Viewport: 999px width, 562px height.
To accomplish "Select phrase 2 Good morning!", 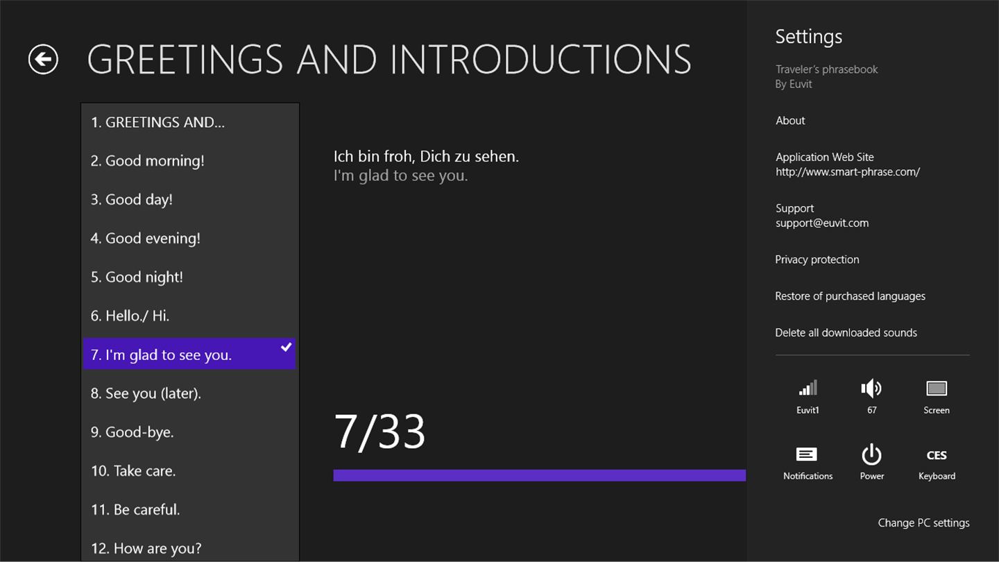I will click(148, 161).
